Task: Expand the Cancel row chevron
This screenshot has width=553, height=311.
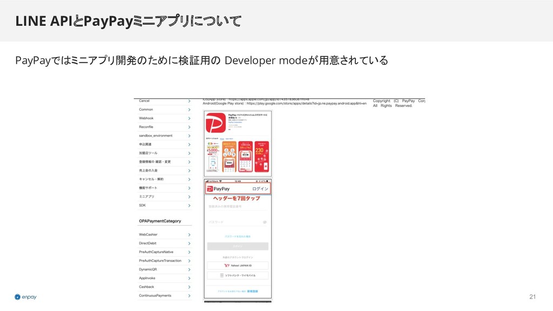Action: click(x=189, y=101)
